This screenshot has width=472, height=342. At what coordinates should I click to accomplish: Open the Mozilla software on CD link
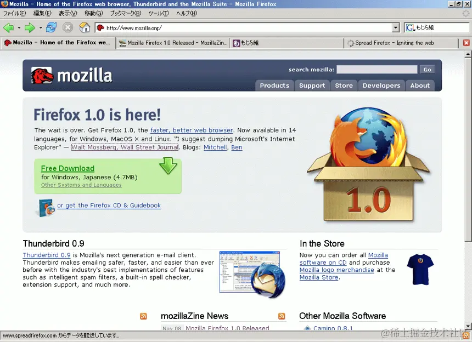(x=344, y=259)
